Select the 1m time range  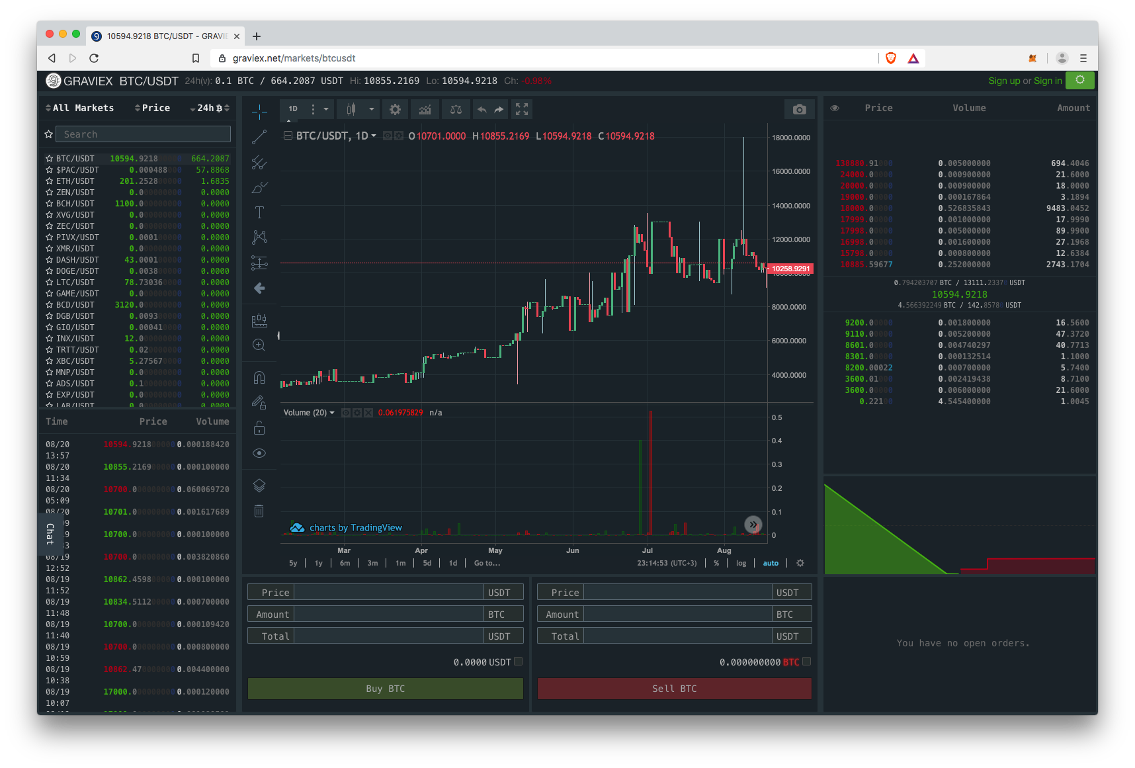pos(401,564)
